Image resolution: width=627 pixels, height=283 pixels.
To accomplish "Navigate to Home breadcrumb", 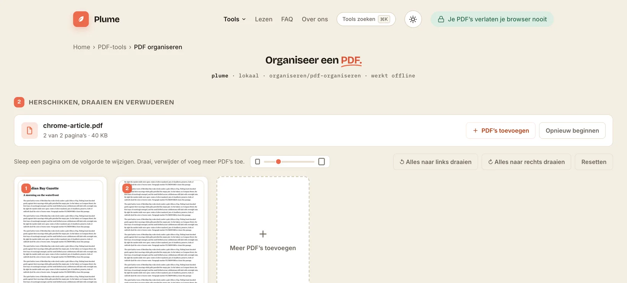I will point(81,47).
